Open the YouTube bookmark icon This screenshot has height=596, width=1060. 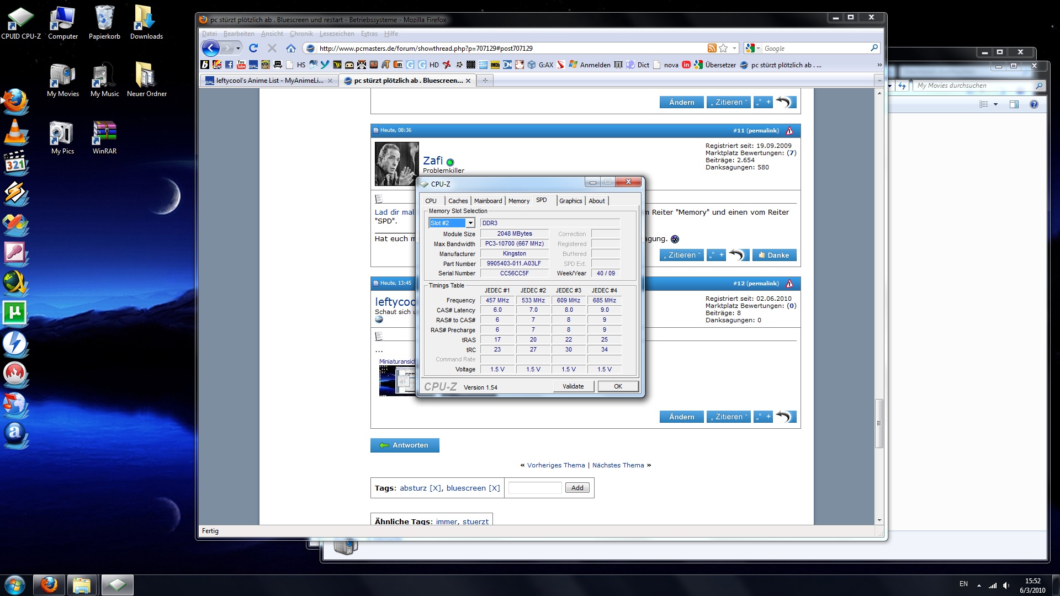click(x=241, y=65)
